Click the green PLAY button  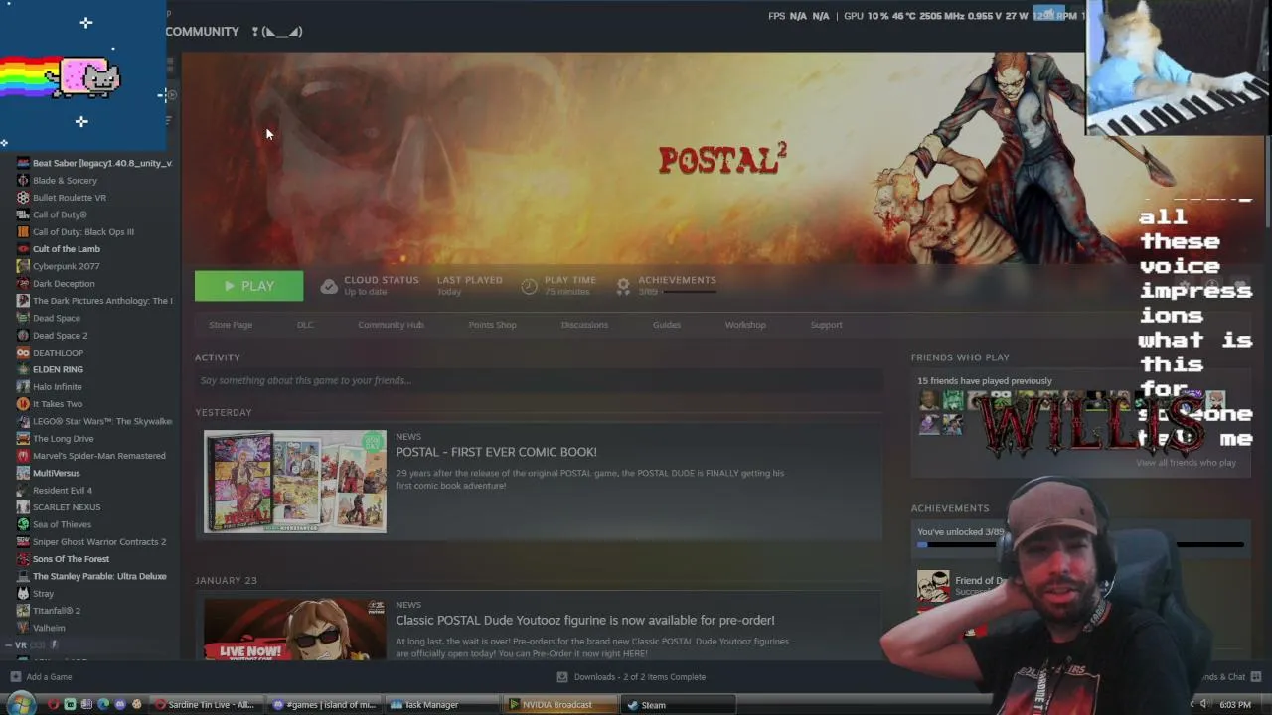(248, 286)
